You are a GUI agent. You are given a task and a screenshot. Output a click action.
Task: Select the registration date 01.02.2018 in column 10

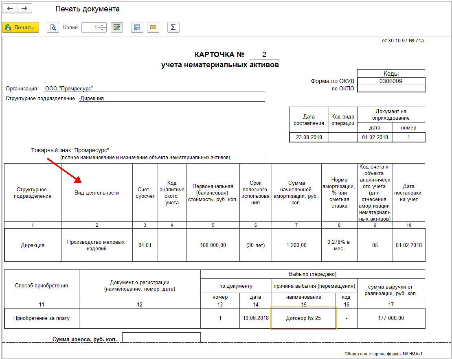pyautogui.click(x=409, y=245)
